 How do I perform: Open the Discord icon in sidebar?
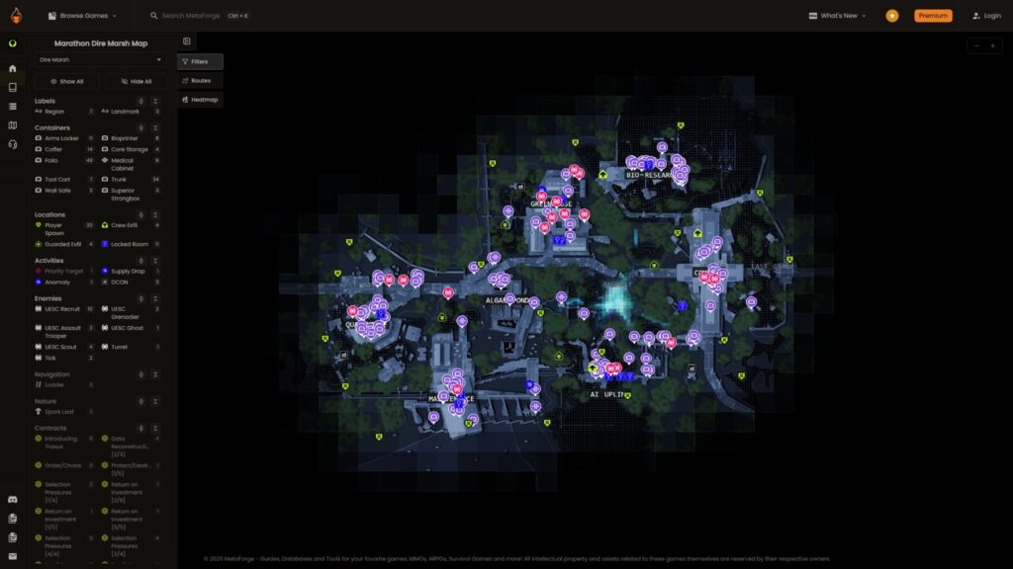point(12,499)
